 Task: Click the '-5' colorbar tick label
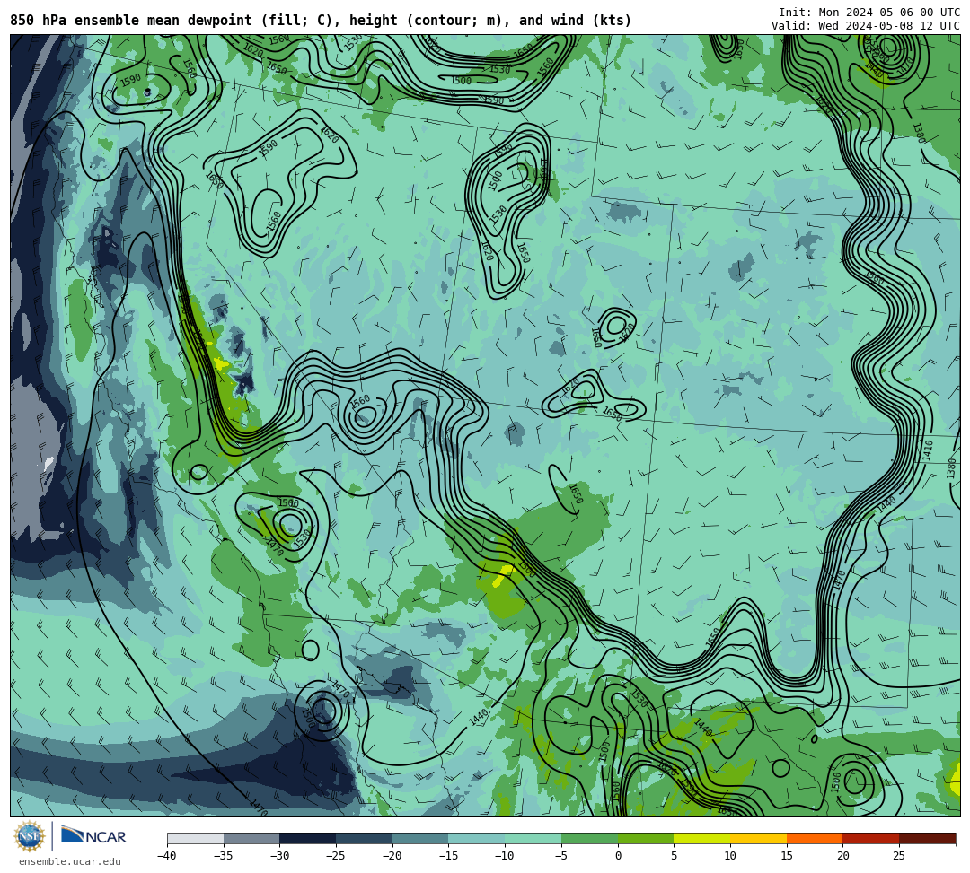pyautogui.click(x=561, y=856)
